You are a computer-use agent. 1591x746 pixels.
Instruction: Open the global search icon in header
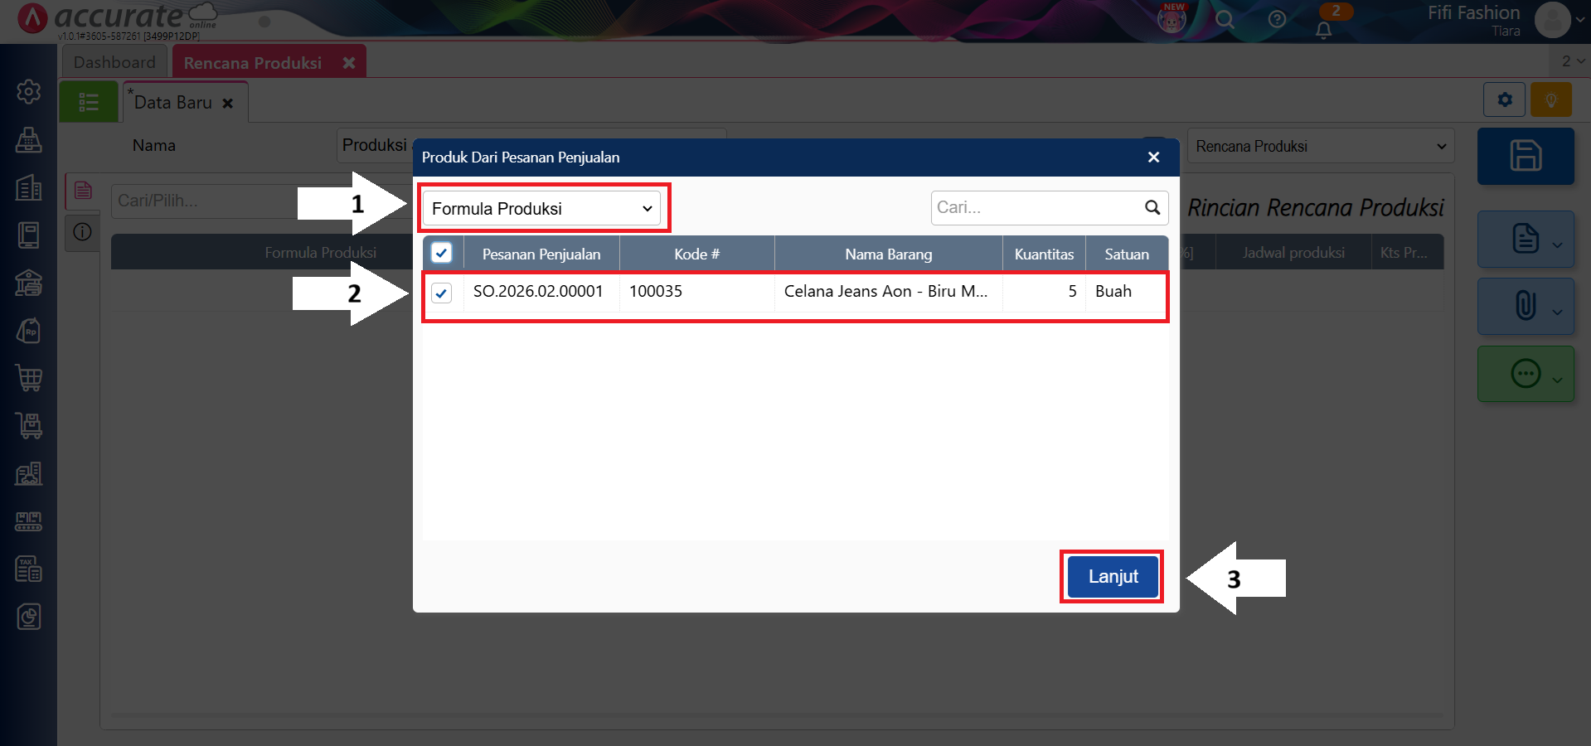(1225, 20)
